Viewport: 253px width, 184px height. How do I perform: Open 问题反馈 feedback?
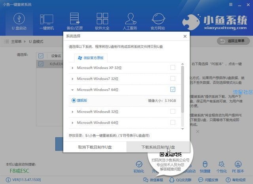(208, 180)
